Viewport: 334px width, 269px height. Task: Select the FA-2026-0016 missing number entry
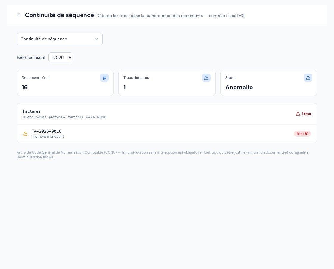[167, 134]
